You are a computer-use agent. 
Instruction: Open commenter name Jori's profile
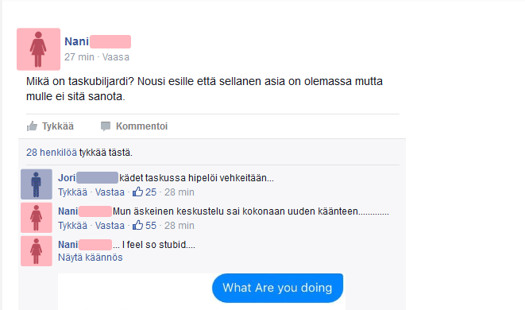pos(67,178)
